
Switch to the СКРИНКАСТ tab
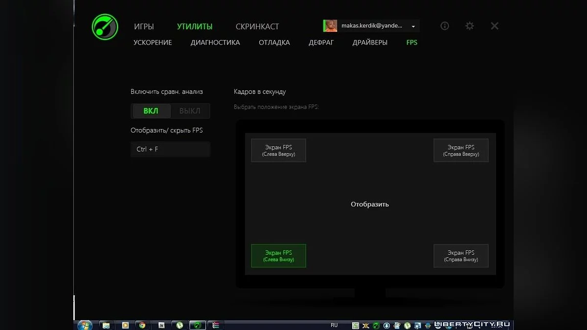click(257, 26)
